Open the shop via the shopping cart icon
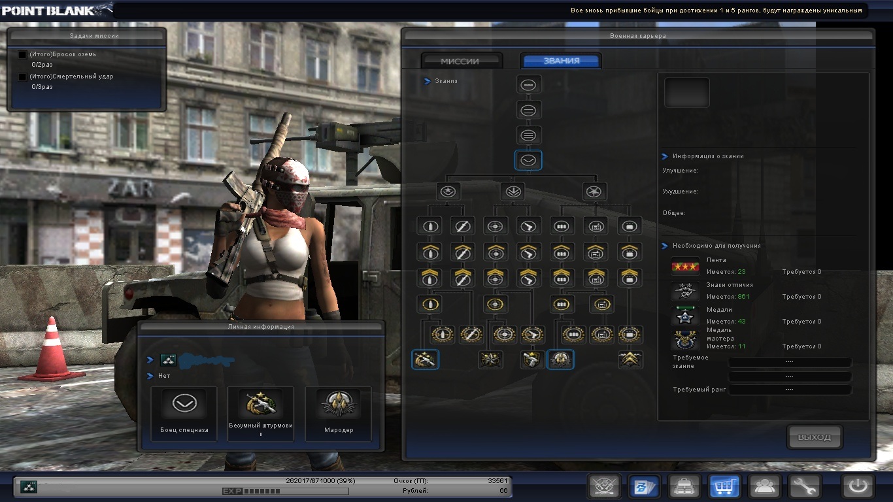Image resolution: width=893 pixels, height=502 pixels. pos(724,486)
